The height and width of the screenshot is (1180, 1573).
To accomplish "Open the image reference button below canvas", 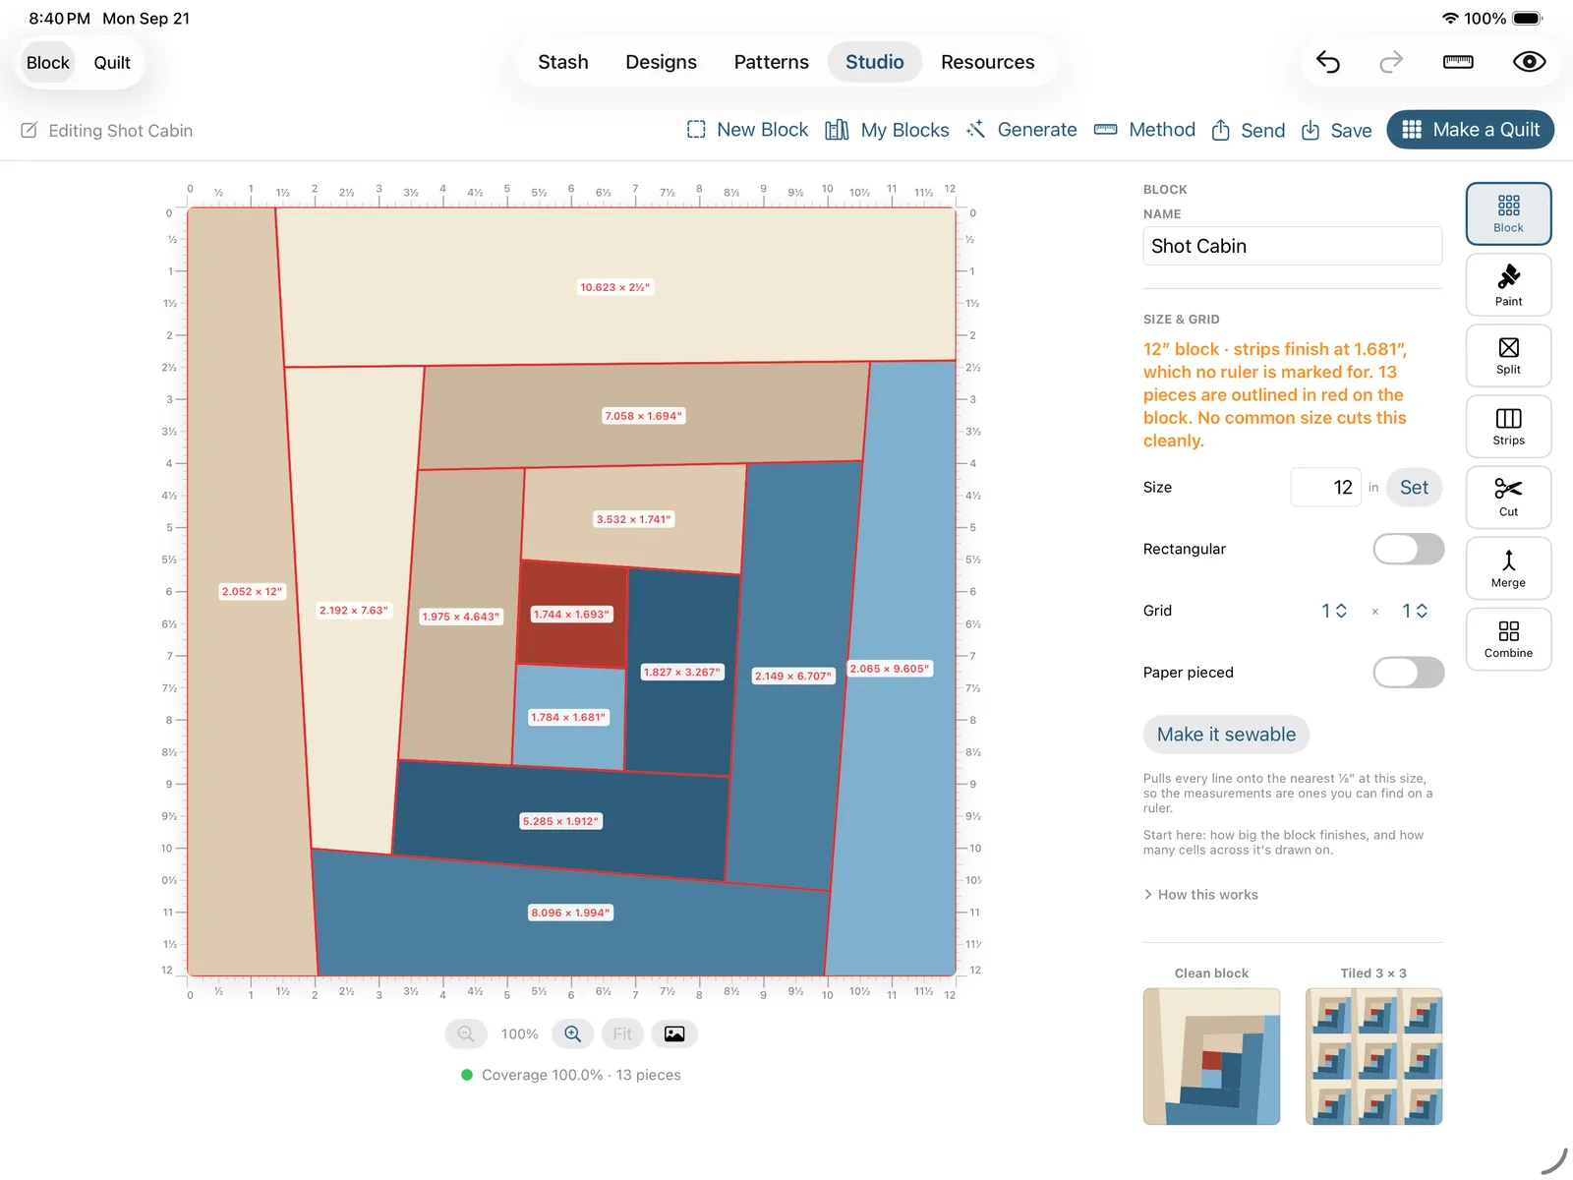I will [x=674, y=1033].
